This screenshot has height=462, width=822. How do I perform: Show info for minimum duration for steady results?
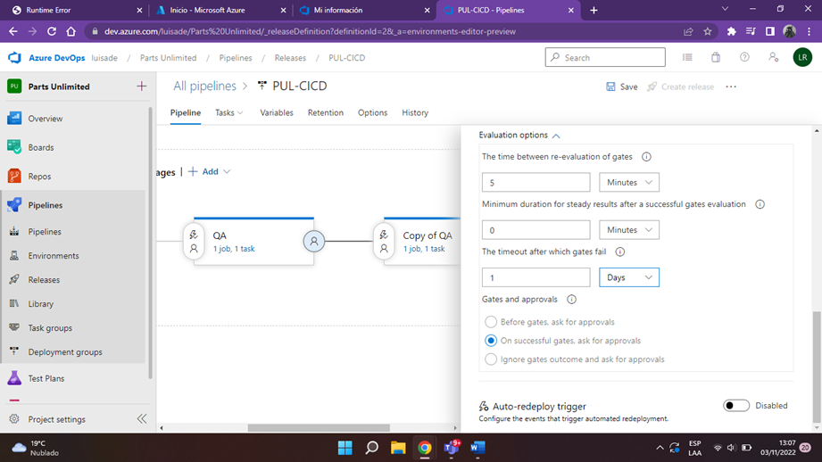tap(760, 204)
